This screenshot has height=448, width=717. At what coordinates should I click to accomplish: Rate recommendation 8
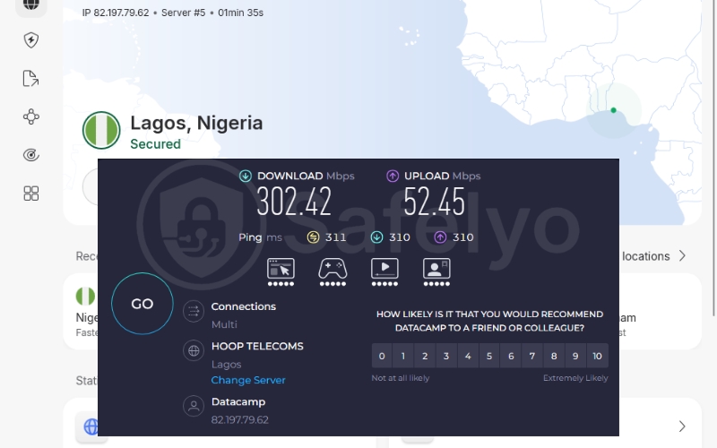coord(554,356)
